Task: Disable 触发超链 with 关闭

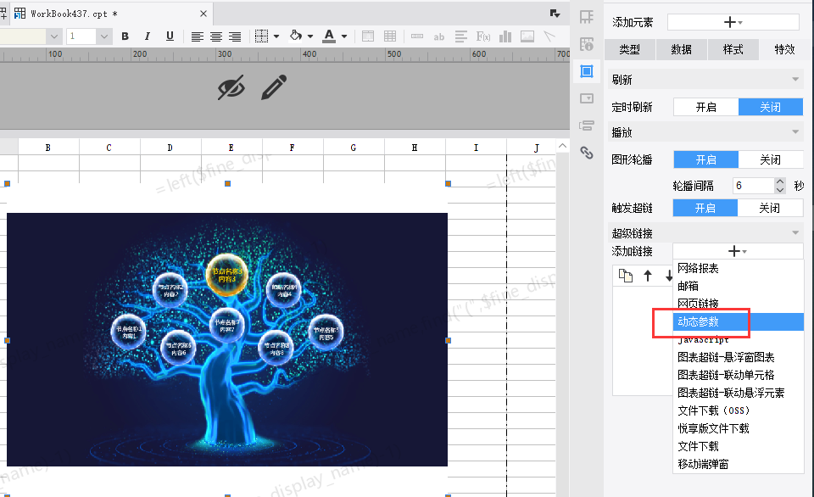Action: tap(770, 209)
